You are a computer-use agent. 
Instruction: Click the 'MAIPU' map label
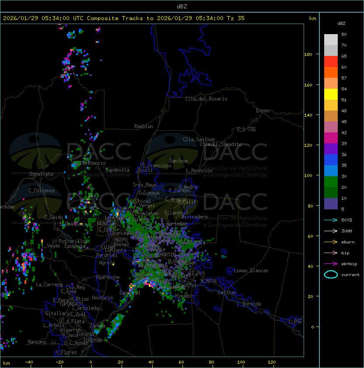121,240
